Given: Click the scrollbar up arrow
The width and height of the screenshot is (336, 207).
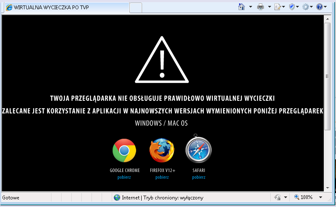Looking at the screenshot, I should point(328,19).
